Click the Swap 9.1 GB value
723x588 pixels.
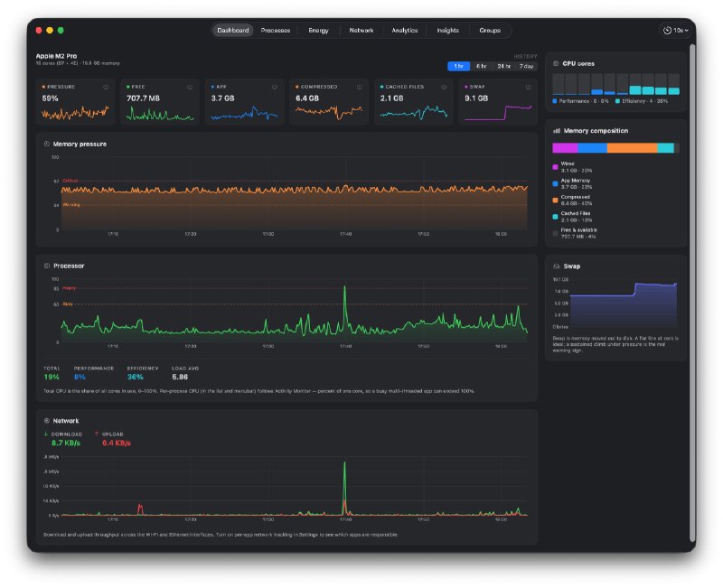point(476,98)
